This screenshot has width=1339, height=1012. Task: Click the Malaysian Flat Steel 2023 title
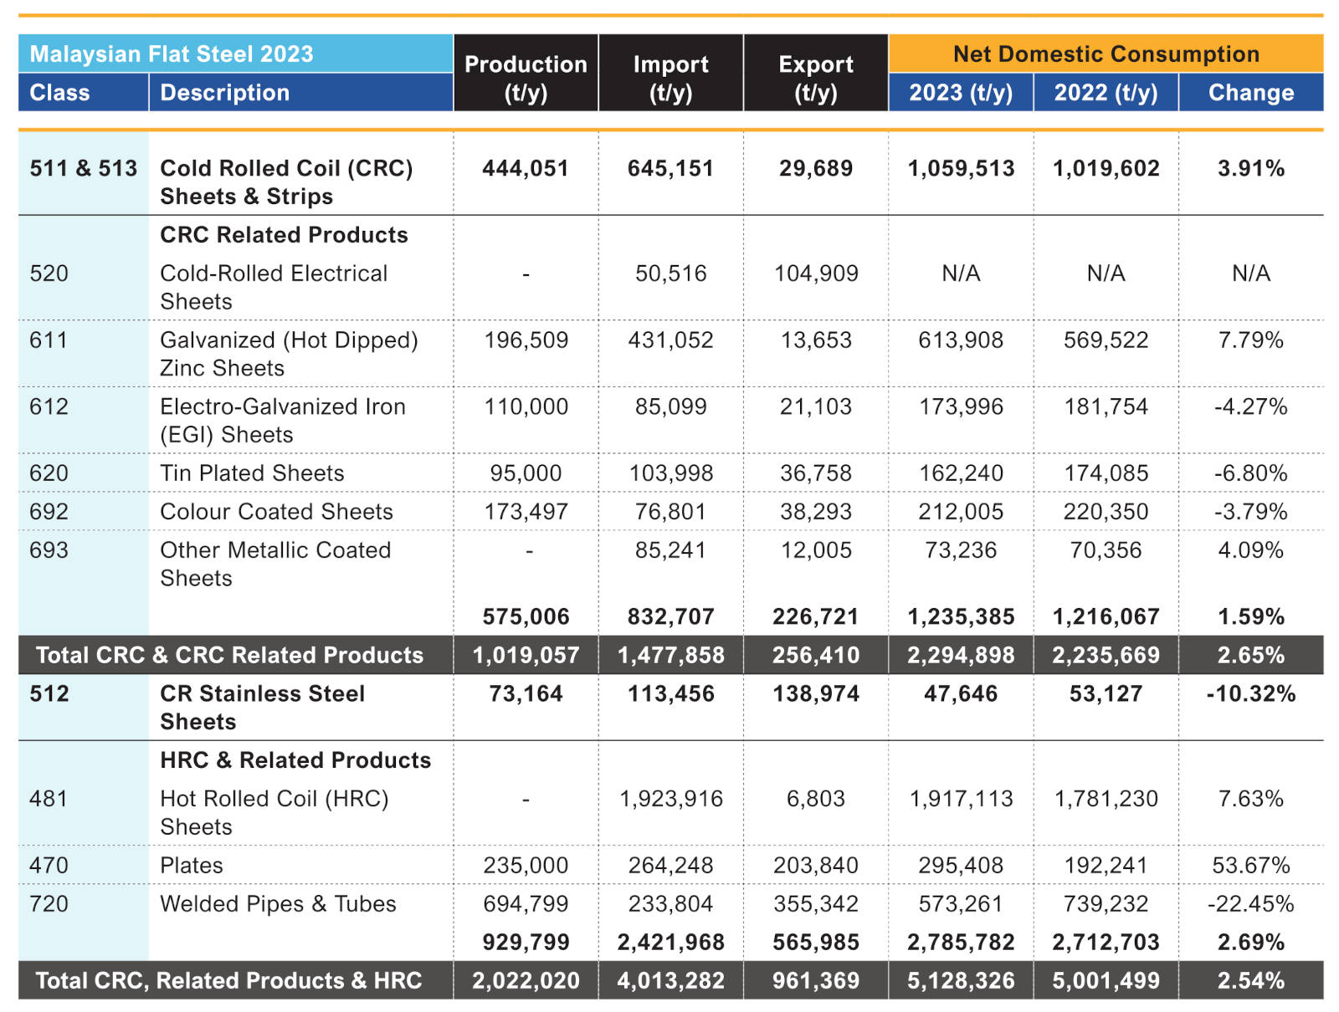coord(172,54)
